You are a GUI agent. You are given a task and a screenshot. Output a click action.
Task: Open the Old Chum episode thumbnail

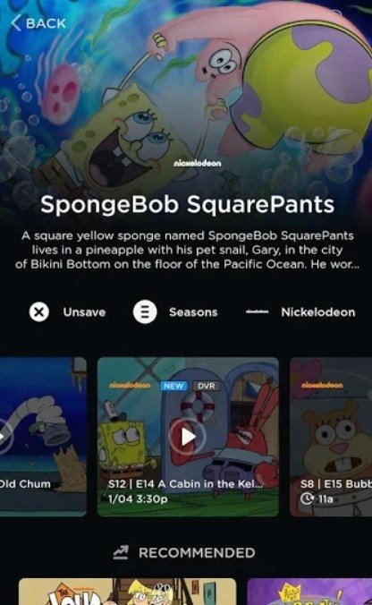[x=43, y=437]
